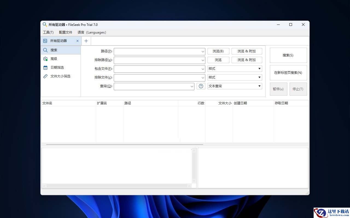Open the 样式 dropdown next to 排除文件
The width and height of the screenshot is (350, 218).
pyautogui.click(x=235, y=77)
